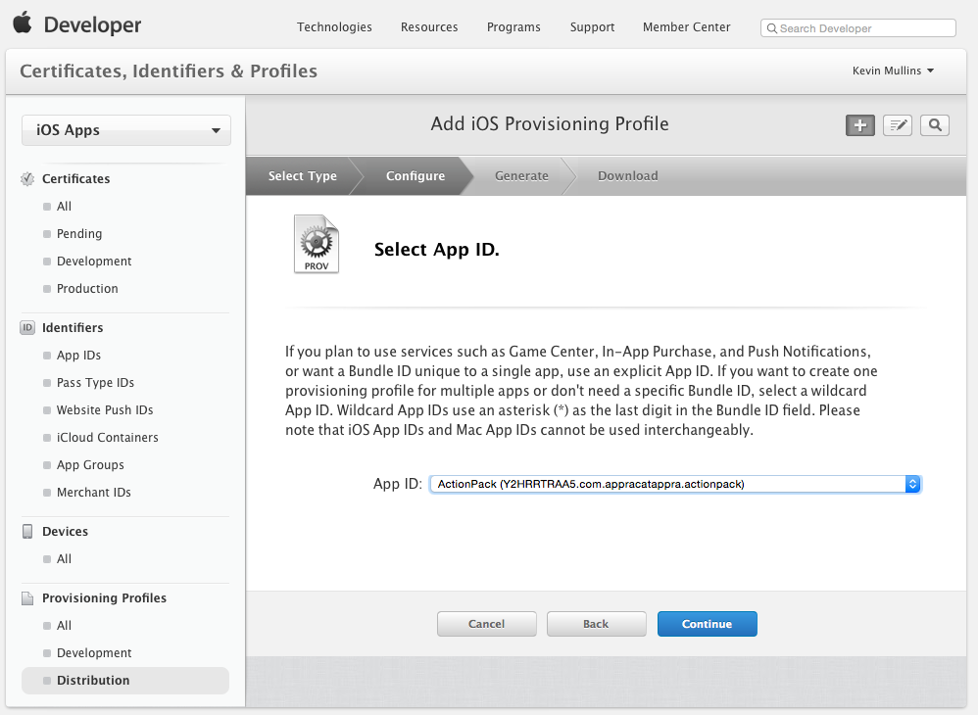
Task: Select the Generate step
Action: (x=521, y=175)
